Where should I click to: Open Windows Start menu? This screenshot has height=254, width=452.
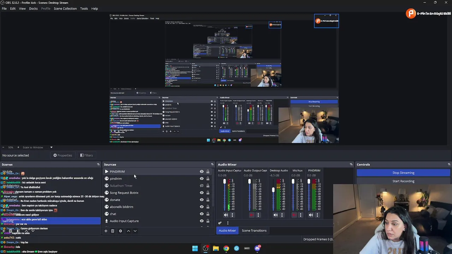(x=195, y=248)
